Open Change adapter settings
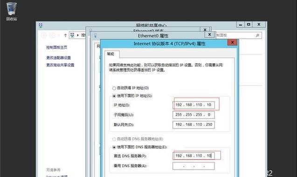The width and height of the screenshot is (297, 177). pyautogui.click(x=59, y=58)
